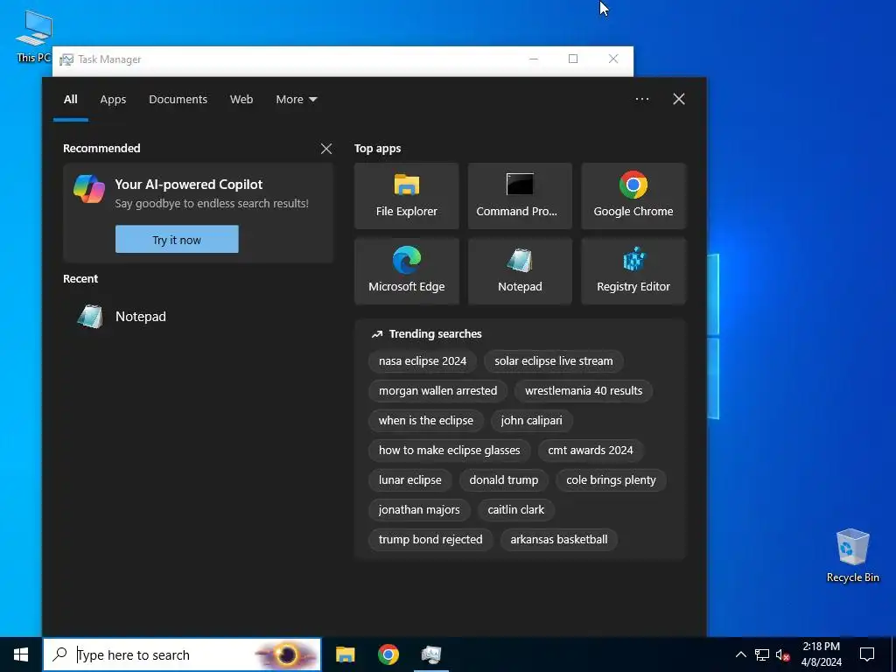Image resolution: width=896 pixels, height=672 pixels.
Task: Select the This PC desktop icon
Action: 33,37
